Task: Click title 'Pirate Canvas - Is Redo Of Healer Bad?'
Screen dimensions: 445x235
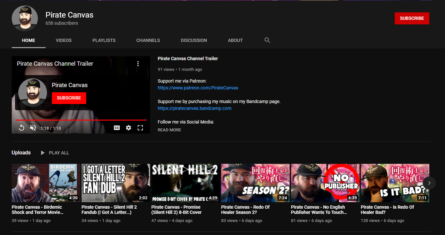Action: point(387,210)
